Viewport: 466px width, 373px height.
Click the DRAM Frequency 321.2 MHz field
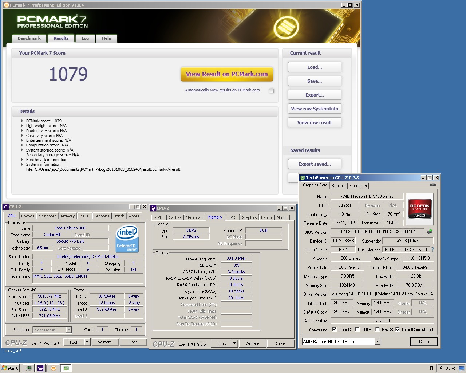(236, 259)
